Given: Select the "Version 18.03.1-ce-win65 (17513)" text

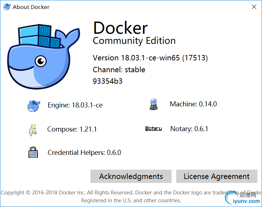Looking at the screenshot, I should (x=150, y=58).
